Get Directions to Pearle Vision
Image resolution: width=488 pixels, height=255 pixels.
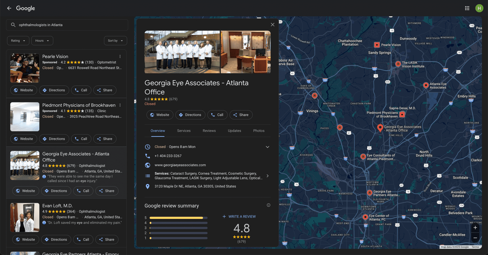54,90
